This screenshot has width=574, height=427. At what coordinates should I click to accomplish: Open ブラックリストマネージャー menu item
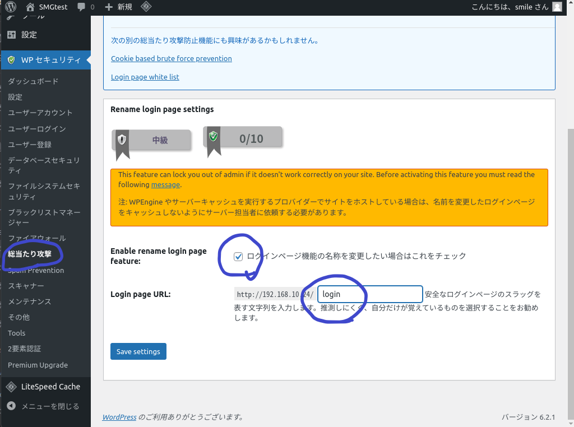(x=44, y=217)
